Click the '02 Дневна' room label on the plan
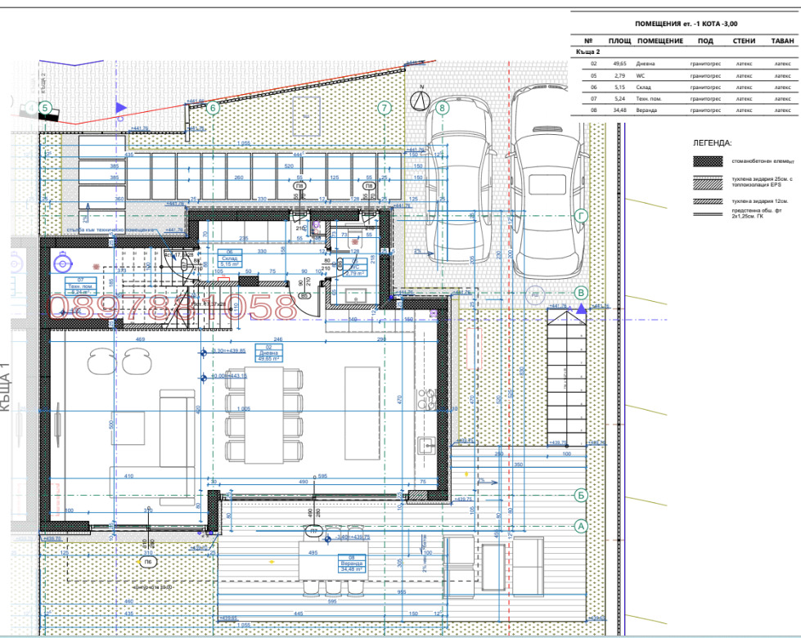The height and width of the screenshot is (638, 801). click(268, 353)
